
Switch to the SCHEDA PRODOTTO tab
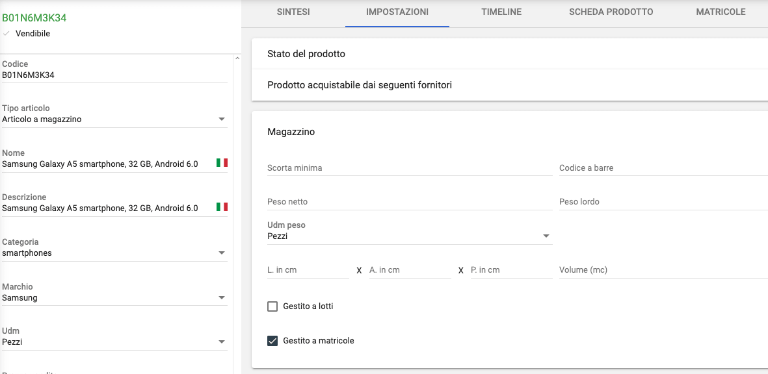tap(610, 11)
